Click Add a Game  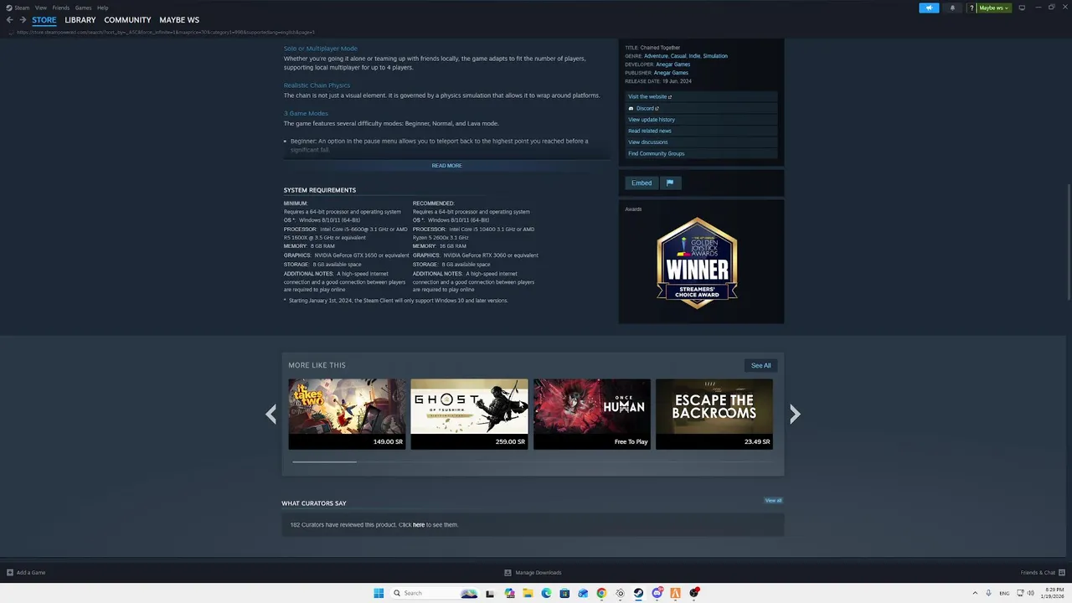(x=26, y=573)
